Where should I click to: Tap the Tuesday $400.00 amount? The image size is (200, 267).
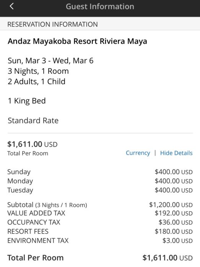(x=174, y=190)
